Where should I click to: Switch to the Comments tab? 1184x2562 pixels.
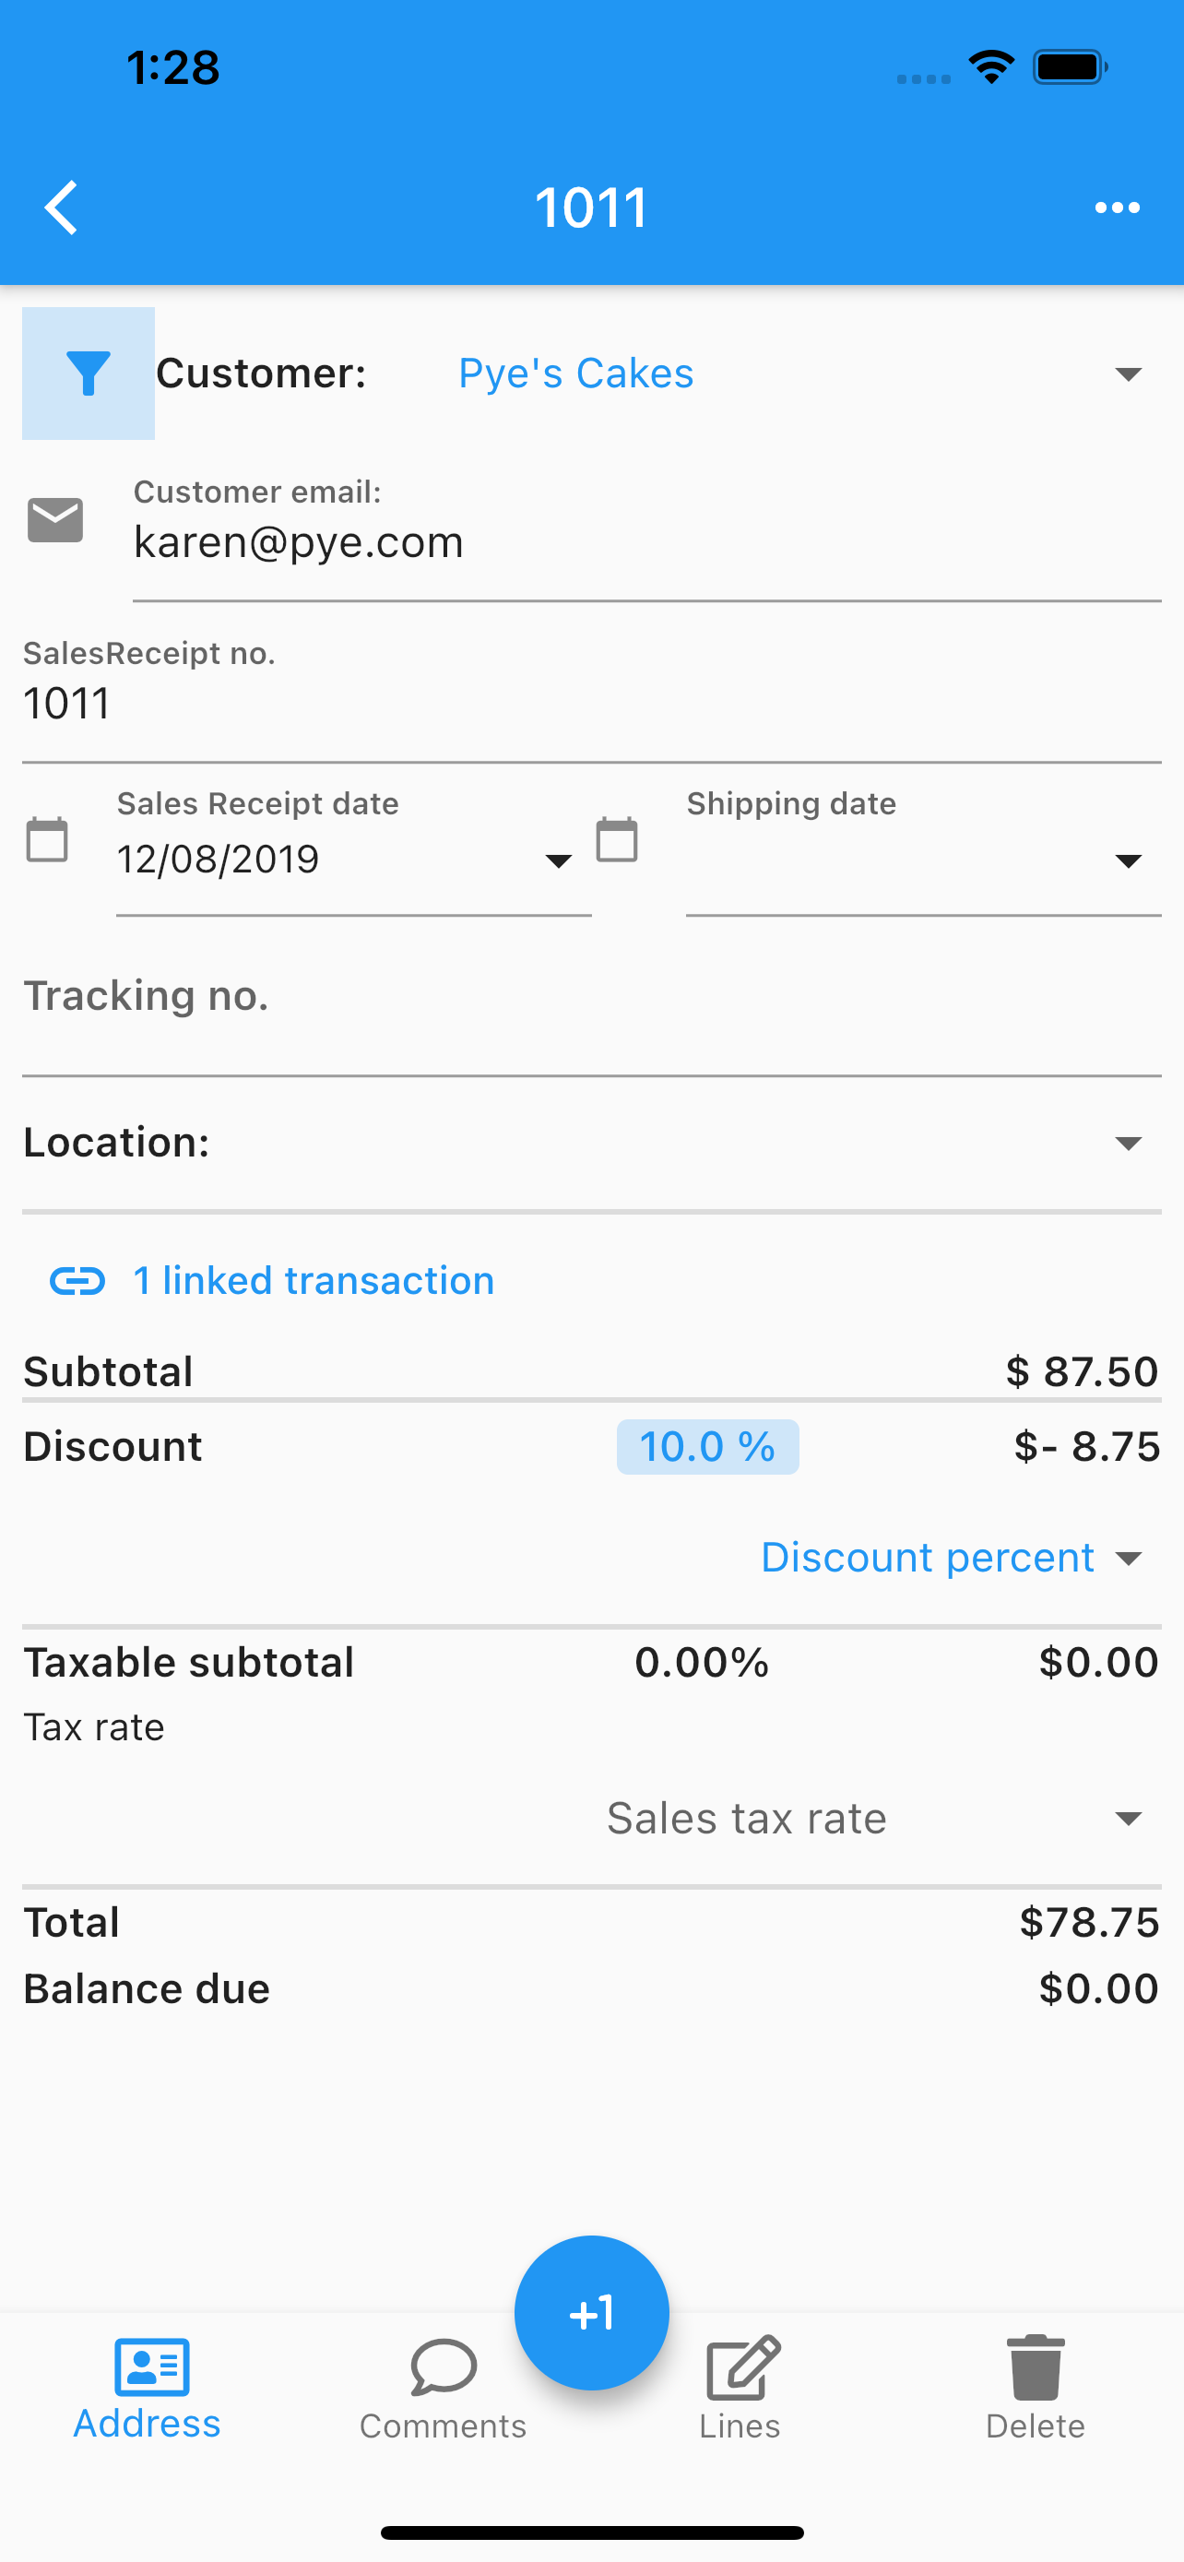[443, 2388]
